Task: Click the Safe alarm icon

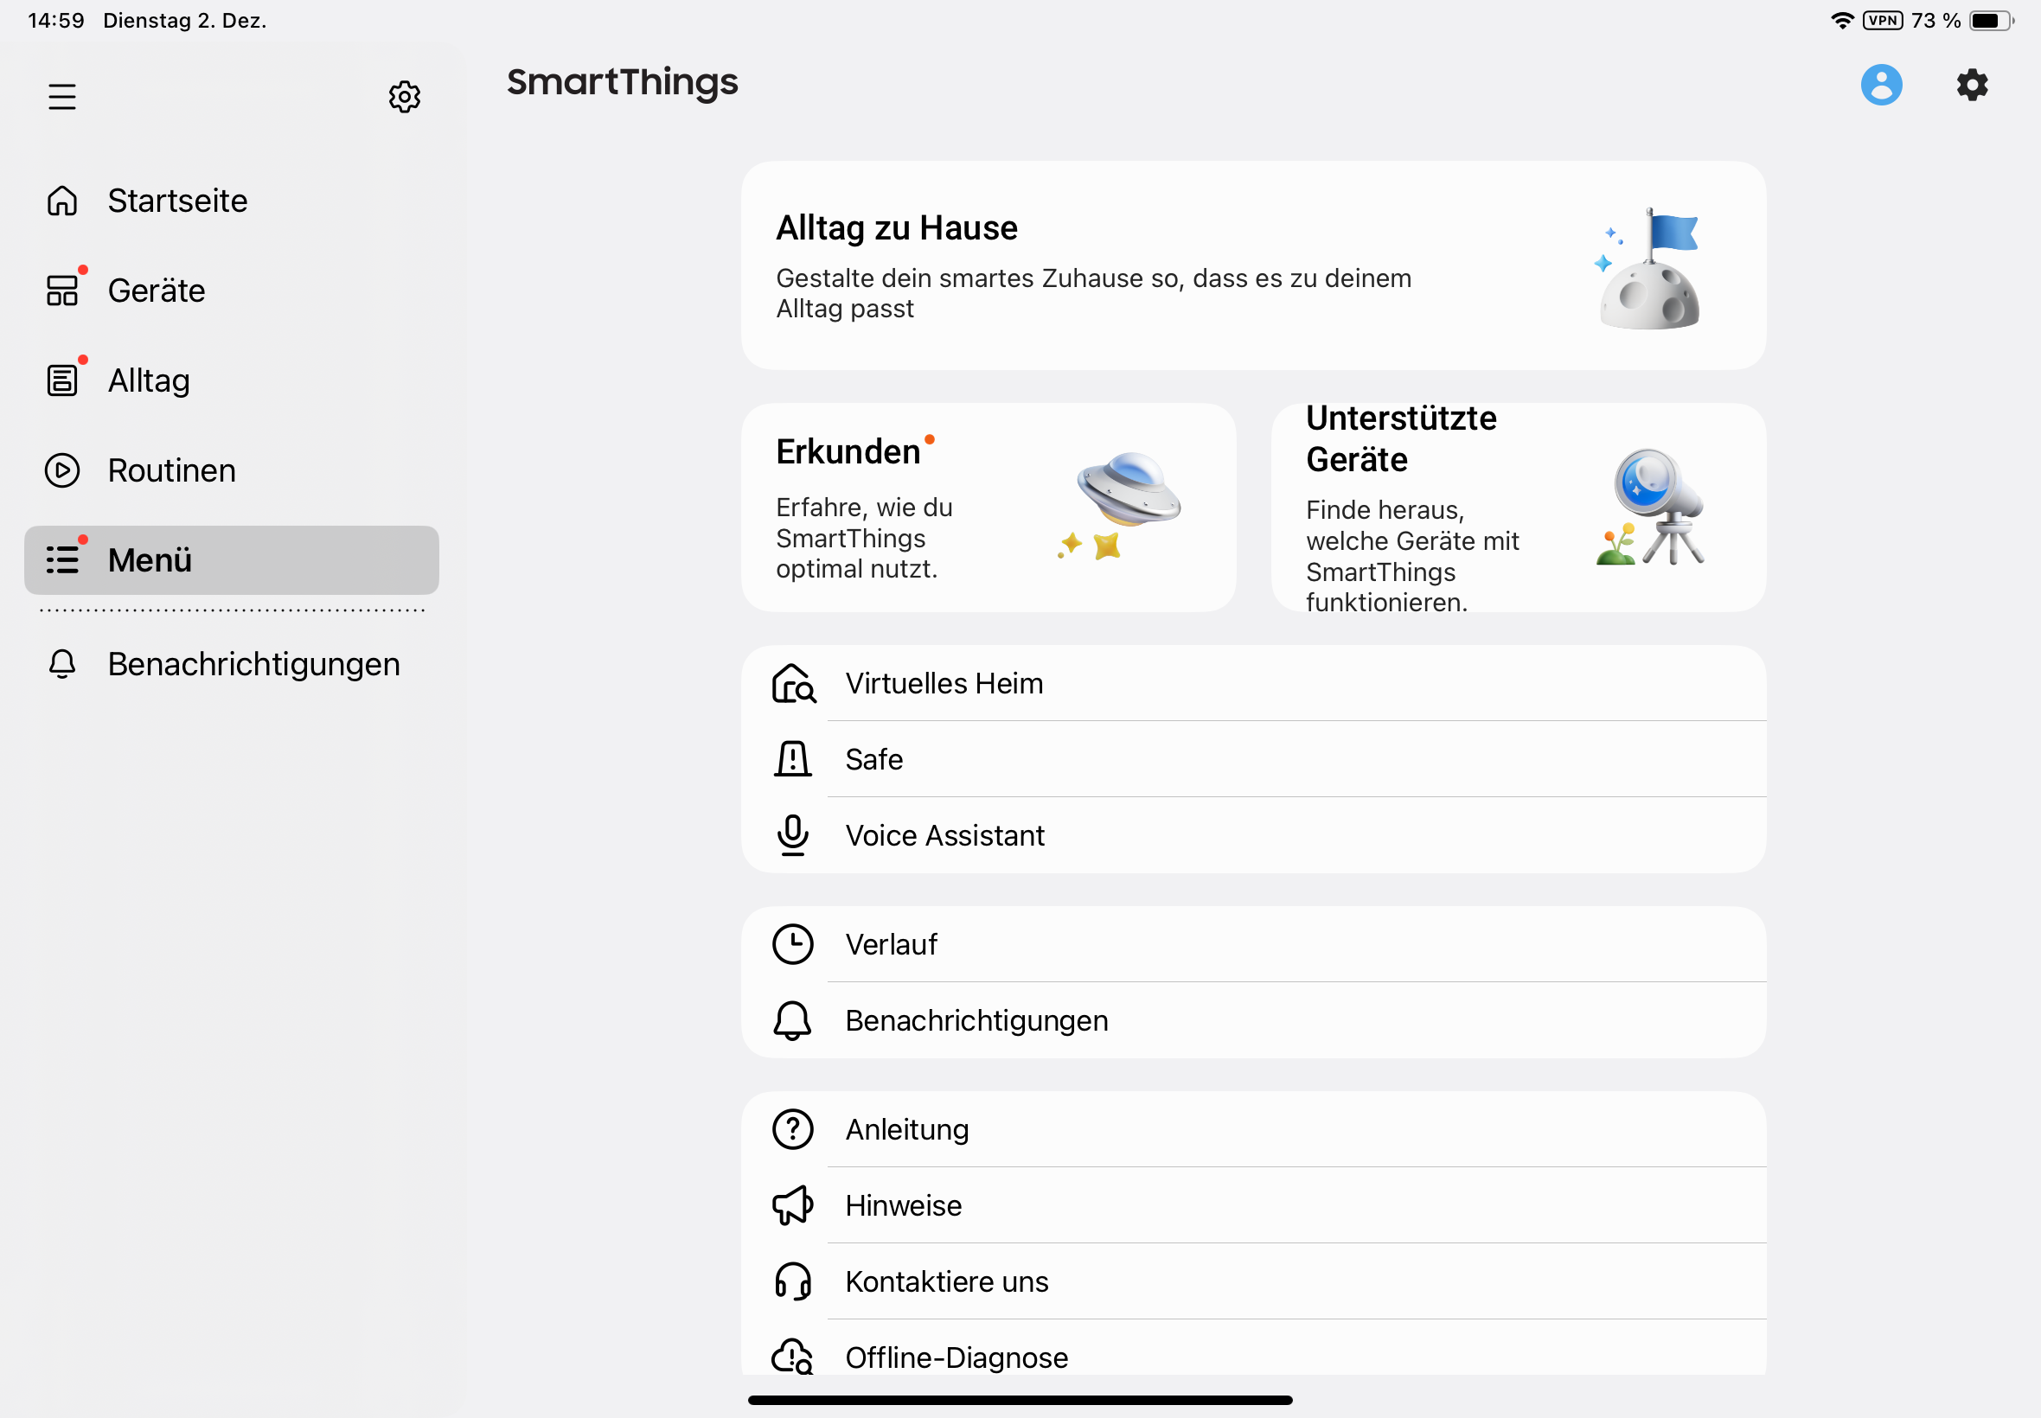Action: (792, 759)
